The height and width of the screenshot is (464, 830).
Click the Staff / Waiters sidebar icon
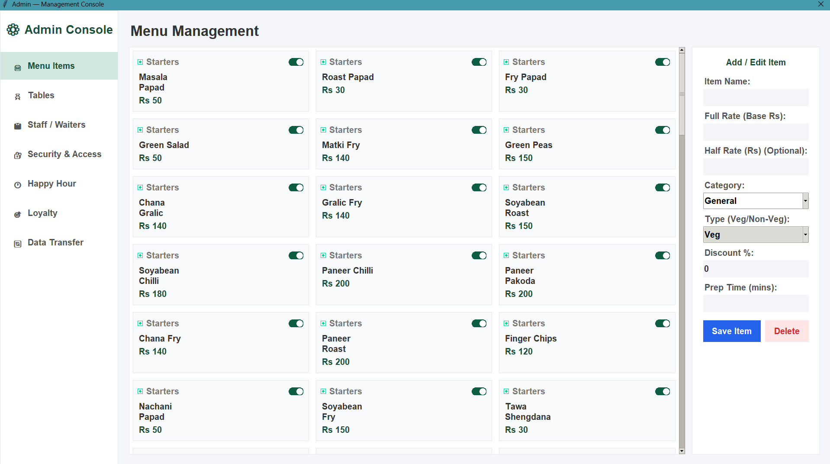pyautogui.click(x=18, y=126)
